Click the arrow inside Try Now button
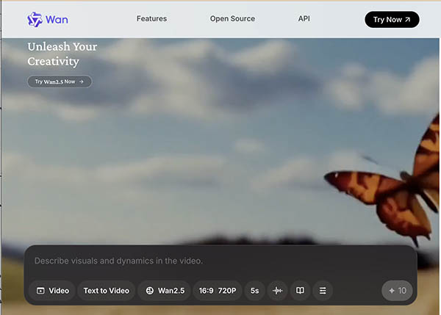 click(x=408, y=20)
